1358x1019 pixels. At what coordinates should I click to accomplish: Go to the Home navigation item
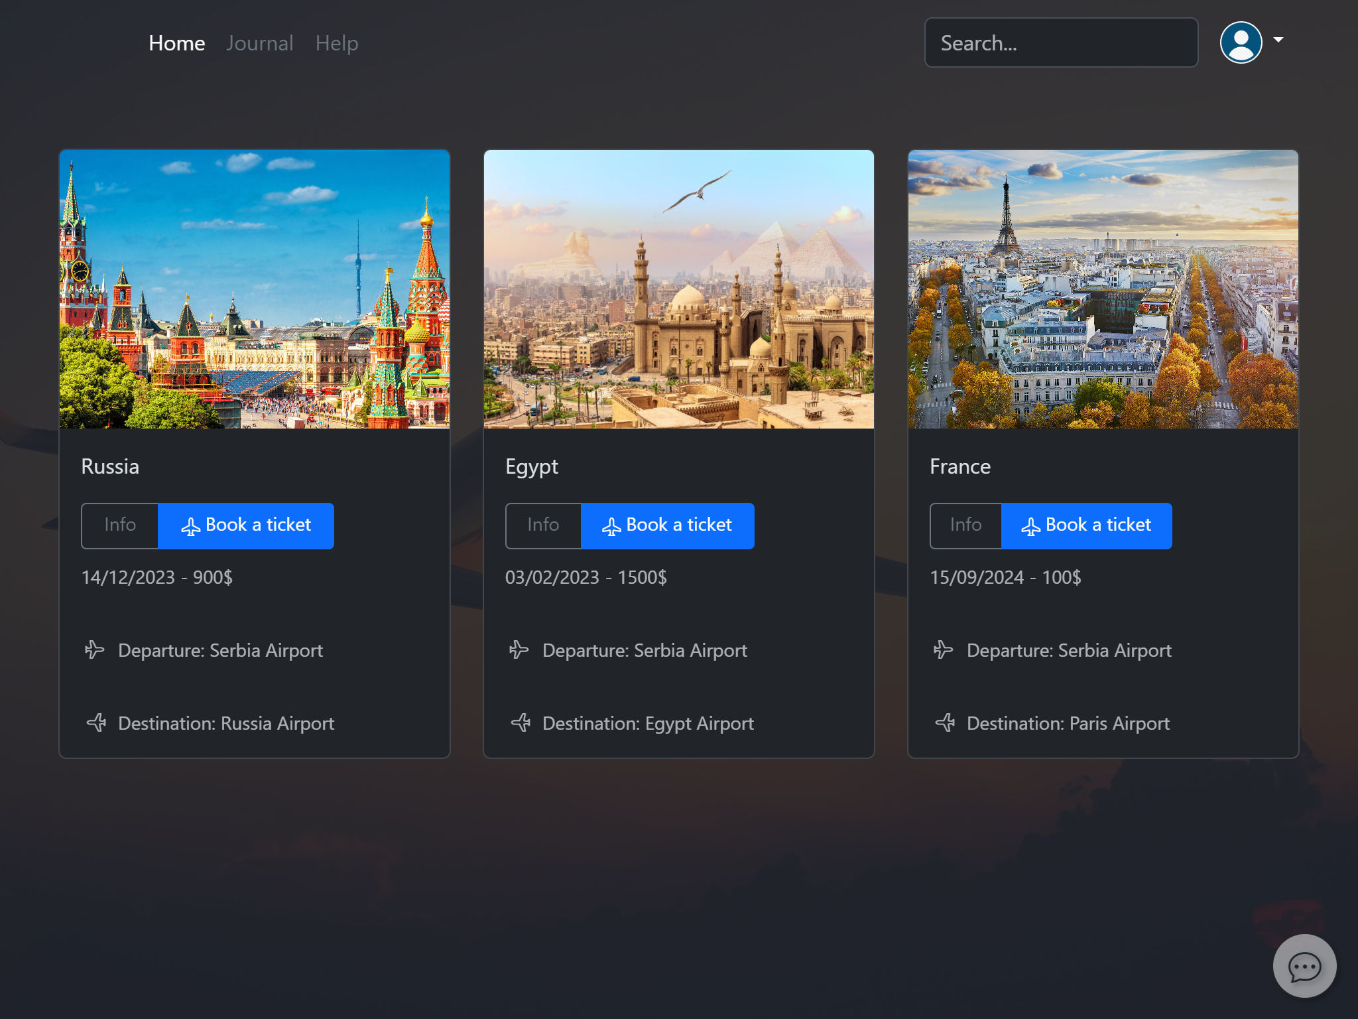176,43
